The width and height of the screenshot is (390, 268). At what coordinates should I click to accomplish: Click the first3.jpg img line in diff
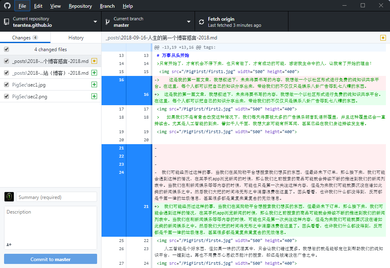227,132
